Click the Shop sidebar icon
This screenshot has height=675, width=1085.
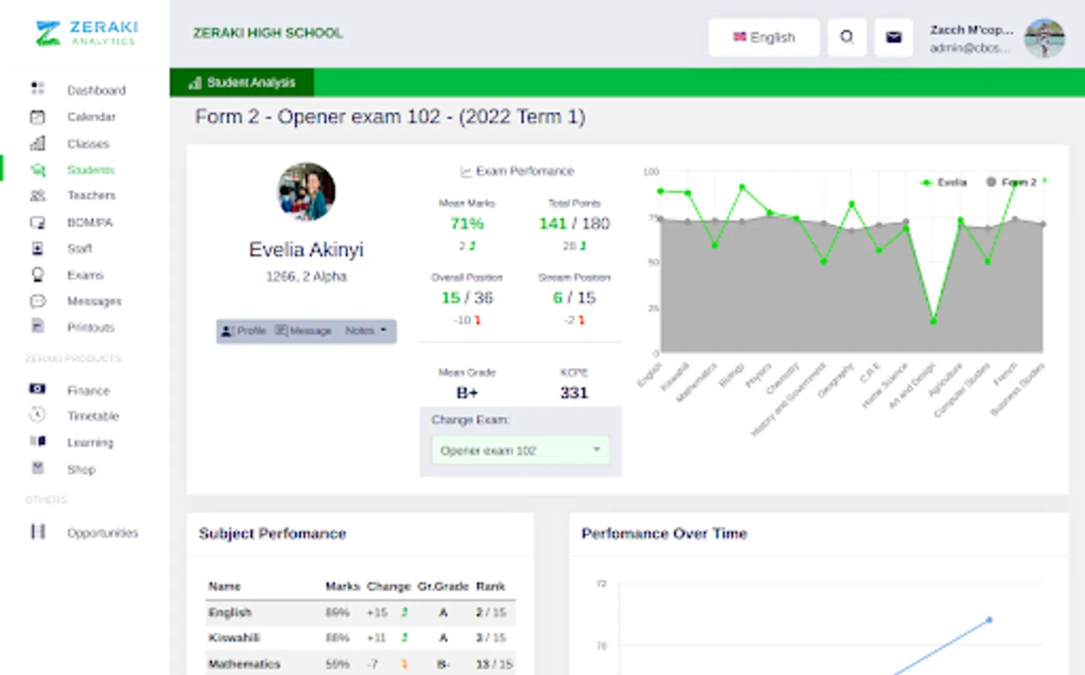38,468
